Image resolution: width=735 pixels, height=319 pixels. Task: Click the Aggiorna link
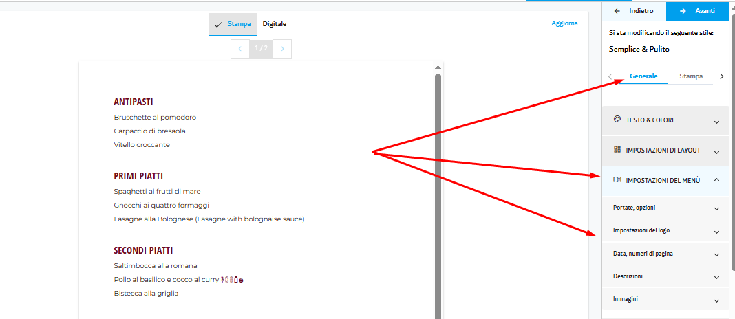pos(564,23)
